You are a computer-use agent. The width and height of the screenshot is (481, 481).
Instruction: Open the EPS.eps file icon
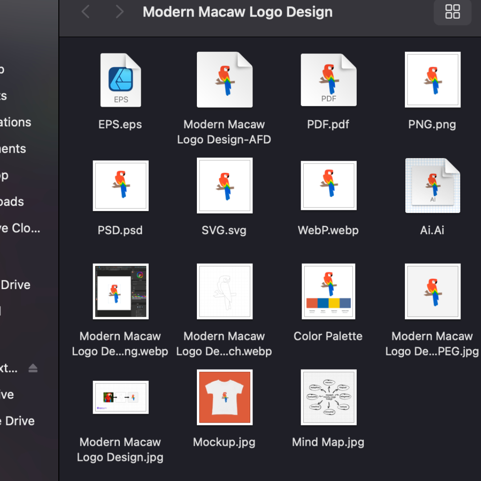coord(120,80)
